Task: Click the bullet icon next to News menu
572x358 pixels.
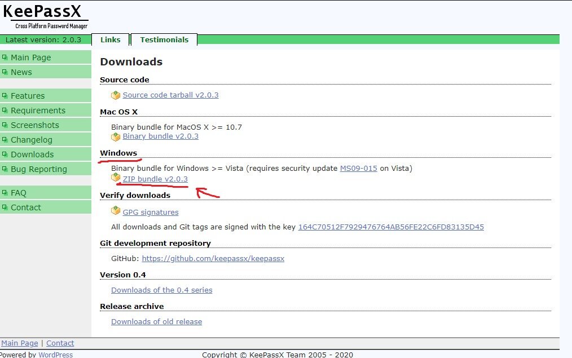Action: coord(5,72)
